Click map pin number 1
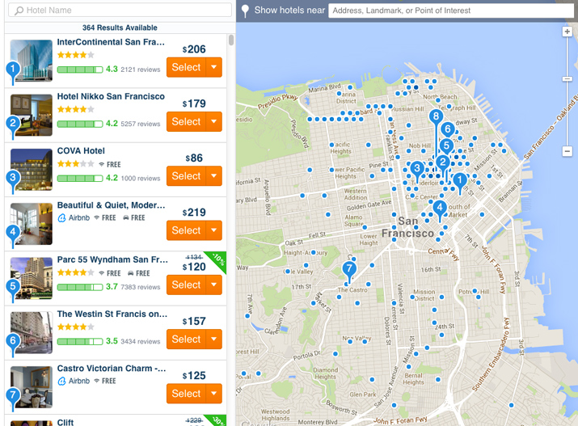The image size is (578, 426). [460, 180]
